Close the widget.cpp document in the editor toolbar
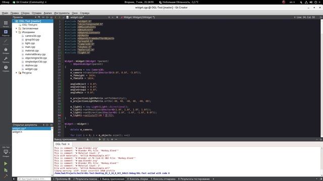Viewport: 323px width, 181px height. point(113,18)
